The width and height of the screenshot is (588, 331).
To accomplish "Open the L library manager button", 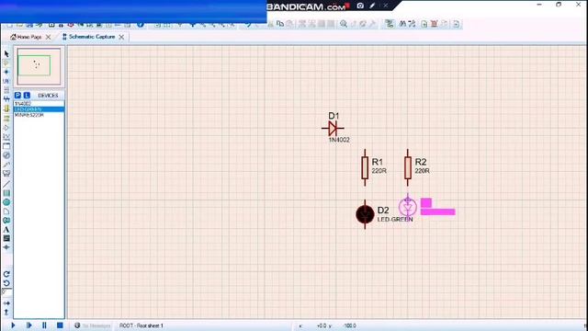I will pyautogui.click(x=27, y=96).
